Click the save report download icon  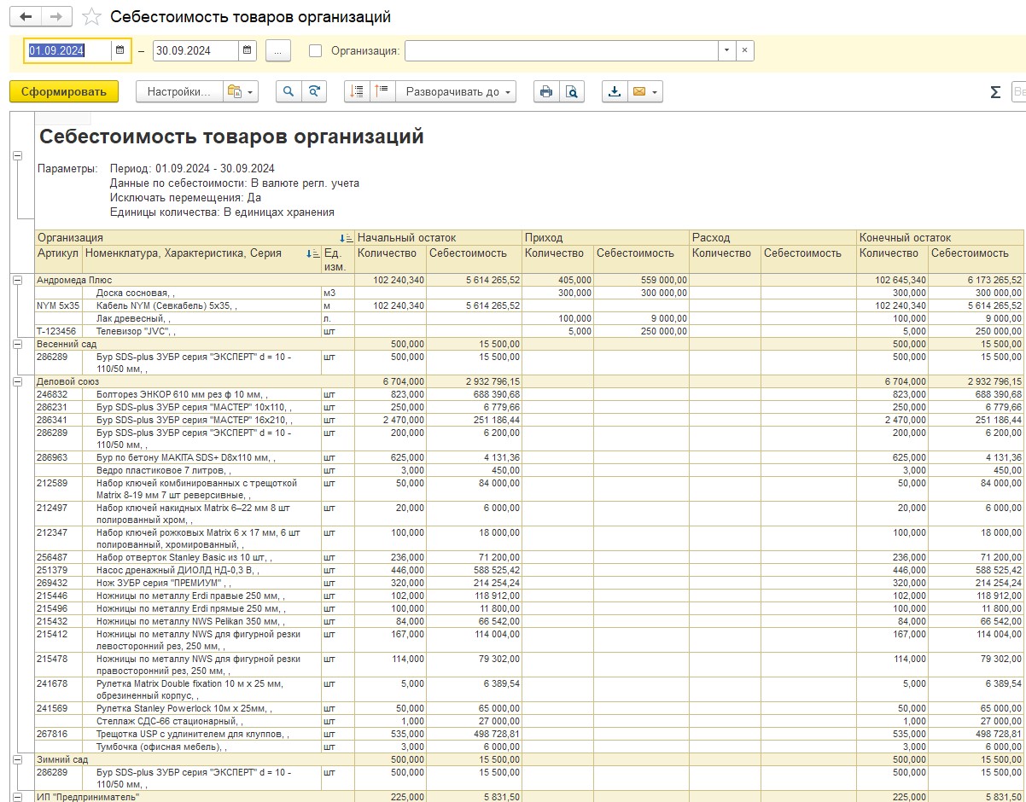615,92
